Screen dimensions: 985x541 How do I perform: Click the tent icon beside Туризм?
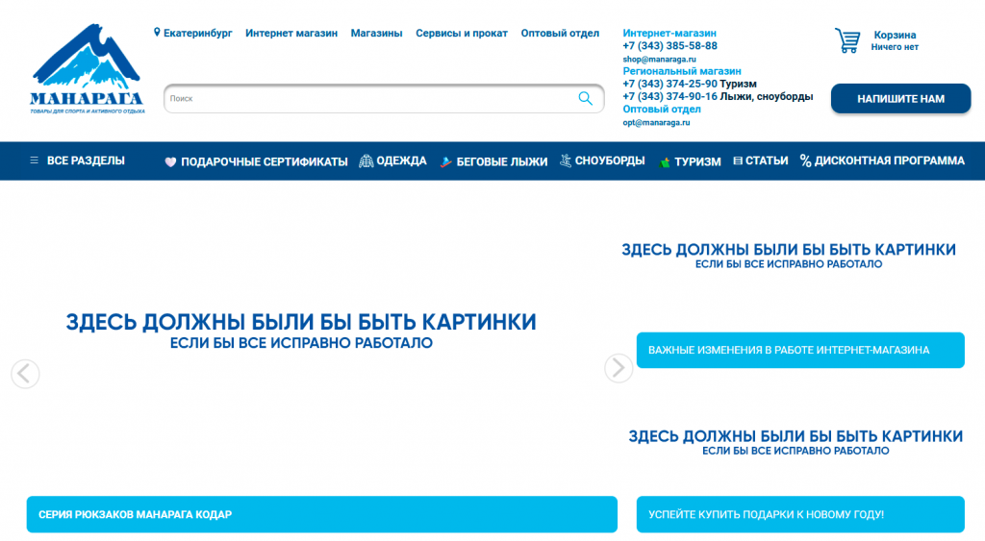tap(665, 162)
